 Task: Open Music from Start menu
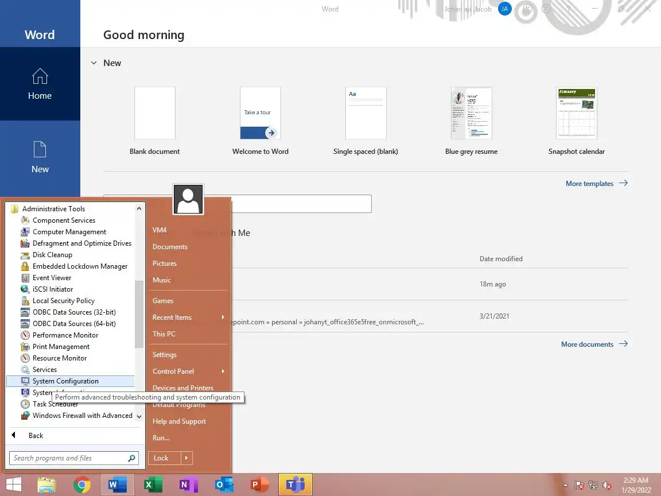161,280
